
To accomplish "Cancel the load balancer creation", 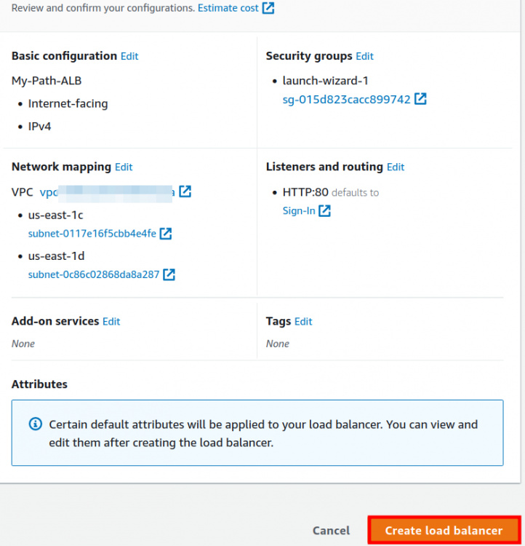I will pos(331,531).
